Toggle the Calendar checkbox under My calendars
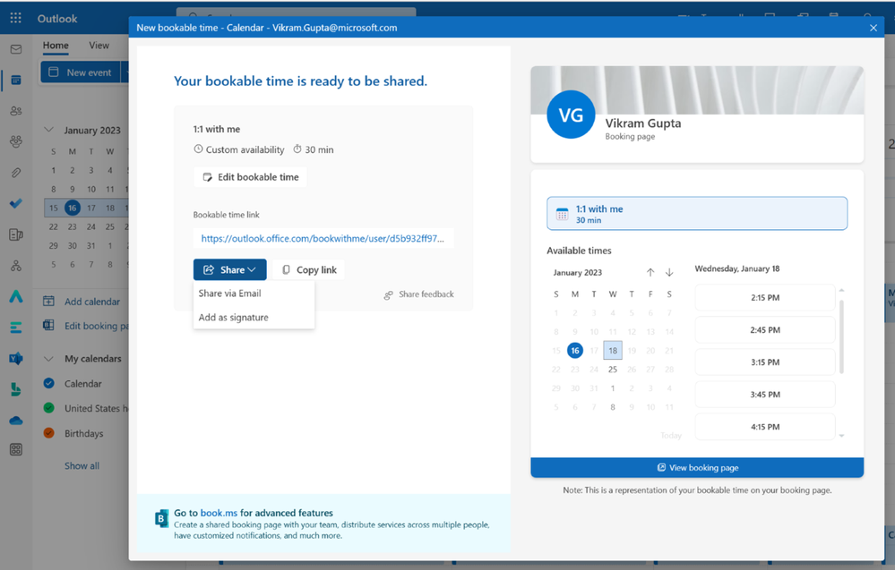 click(49, 383)
